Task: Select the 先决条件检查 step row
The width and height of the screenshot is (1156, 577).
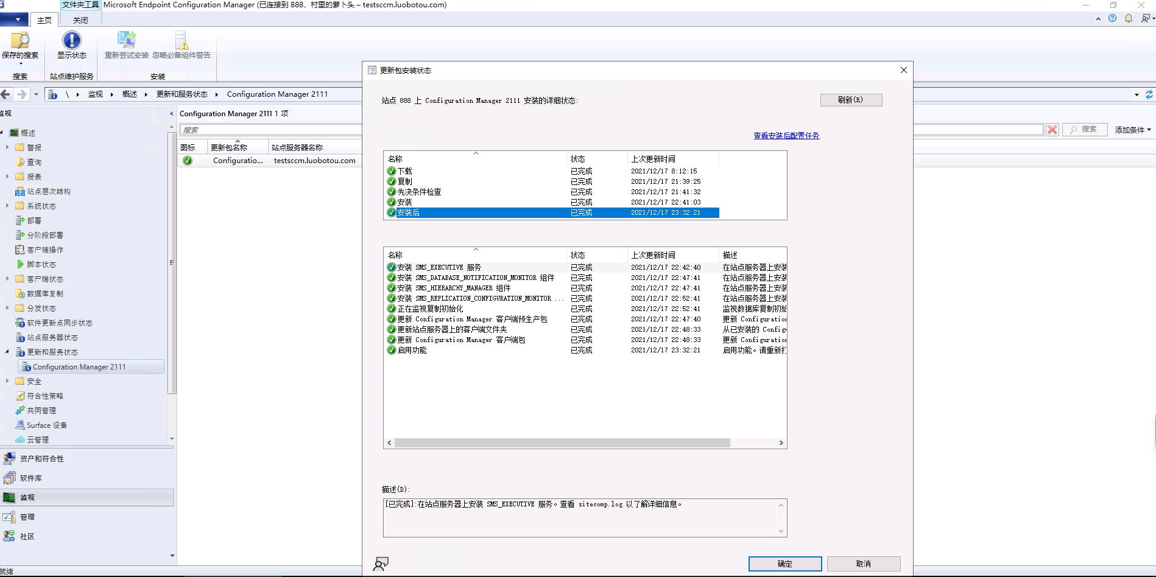Action: pos(553,192)
